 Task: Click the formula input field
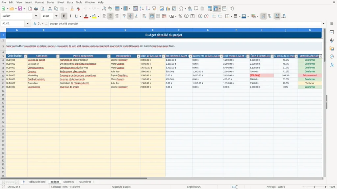185,24
